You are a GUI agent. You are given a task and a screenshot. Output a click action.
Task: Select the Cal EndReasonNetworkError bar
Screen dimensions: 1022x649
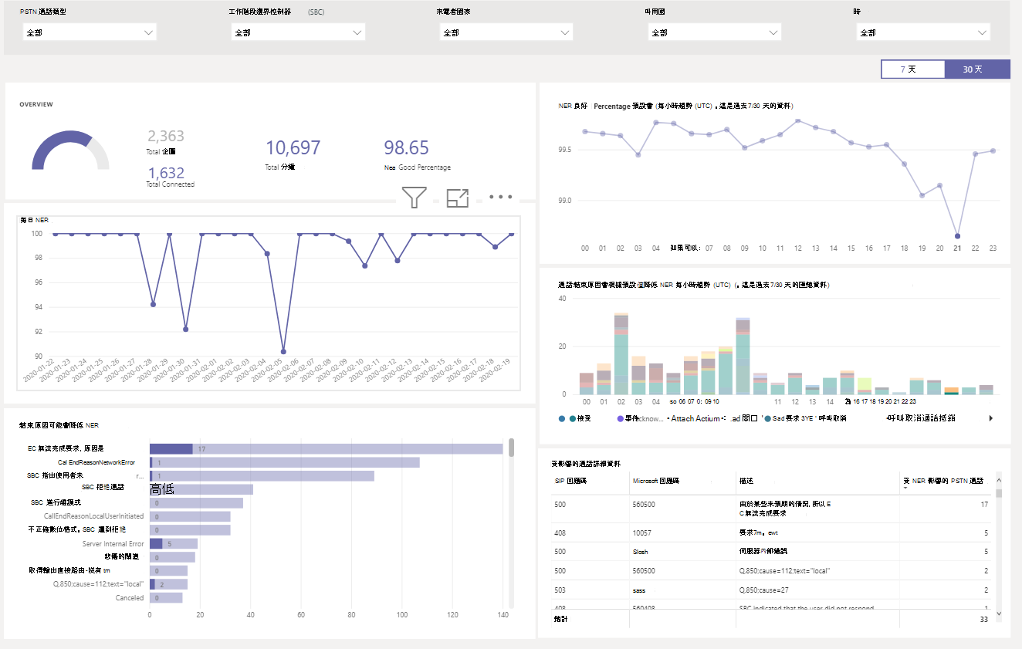(x=285, y=462)
